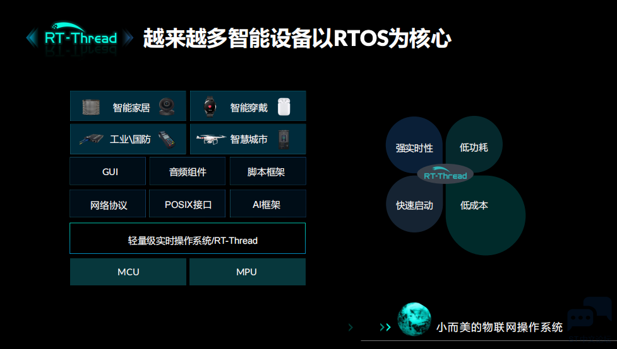The image size is (617, 349).
Task: Click the tagline 小而美的物联网操作系统
Action: 500,327
